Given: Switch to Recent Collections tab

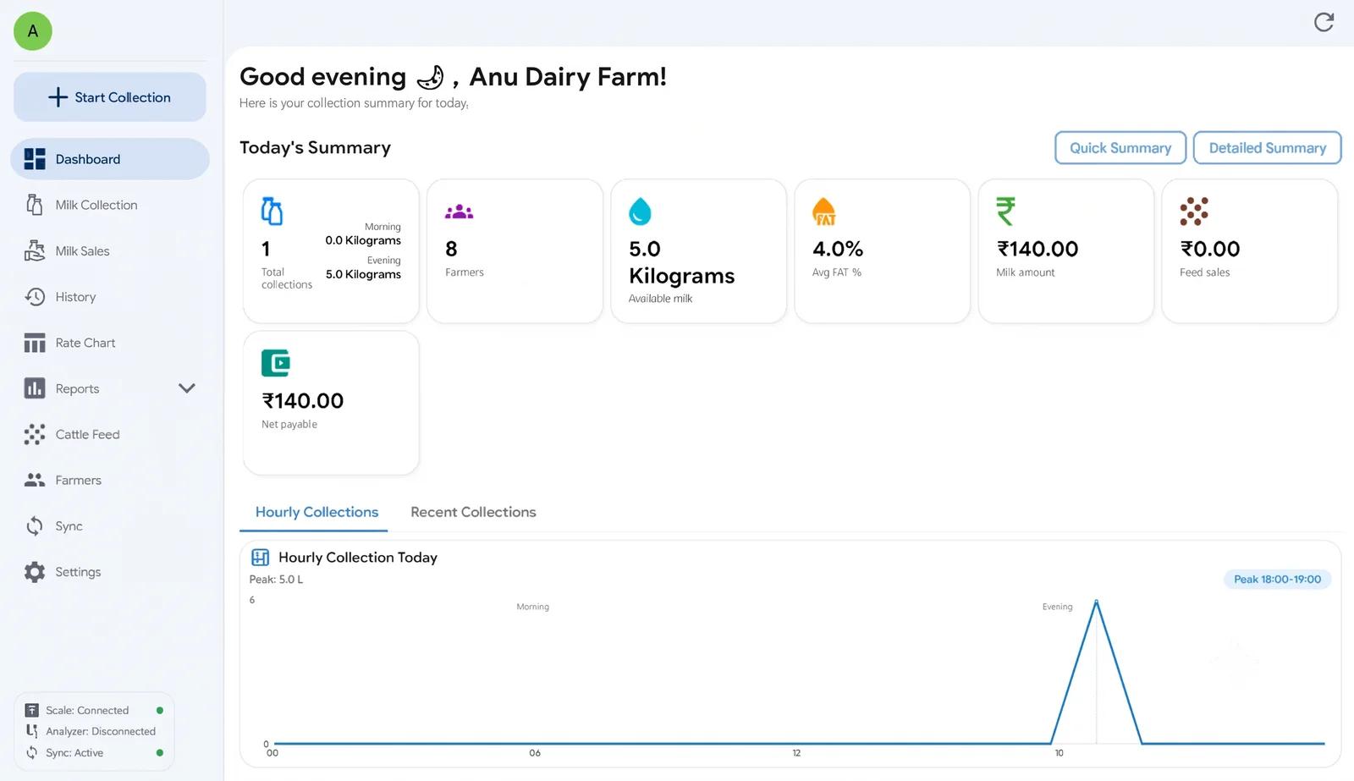Looking at the screenshot, I should click(473, 512).
